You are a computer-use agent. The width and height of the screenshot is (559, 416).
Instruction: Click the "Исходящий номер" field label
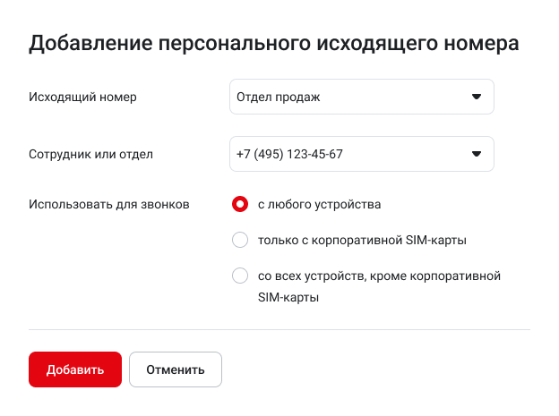[x=82, y=97]
